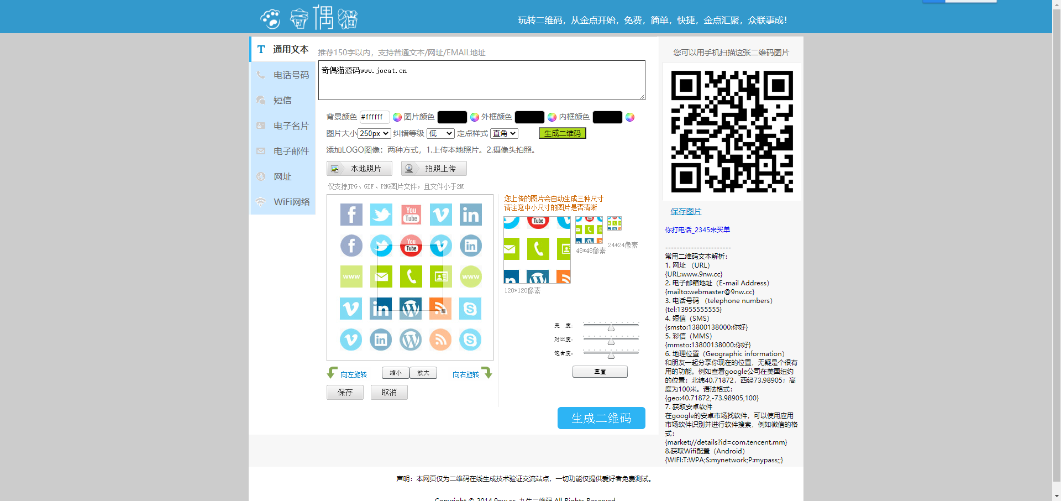
Task: Click the 拍照上传 webcam button
Action: pos(434,168)
